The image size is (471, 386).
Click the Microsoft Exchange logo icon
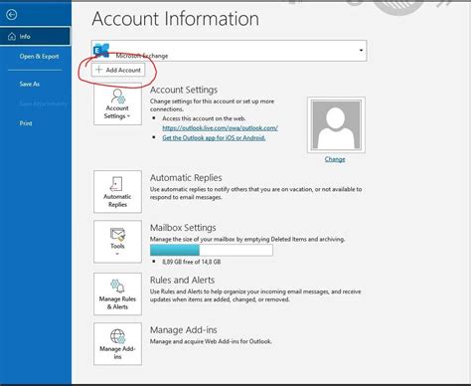[101, 50]
